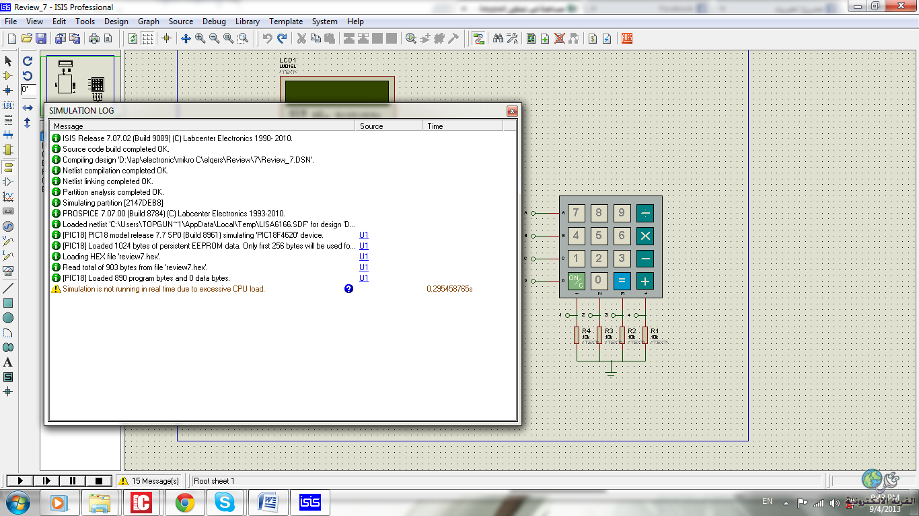Select 2D line graphics tool
Image resolution: width=919 pixels, height=516 pixels.
click(8, 288)
